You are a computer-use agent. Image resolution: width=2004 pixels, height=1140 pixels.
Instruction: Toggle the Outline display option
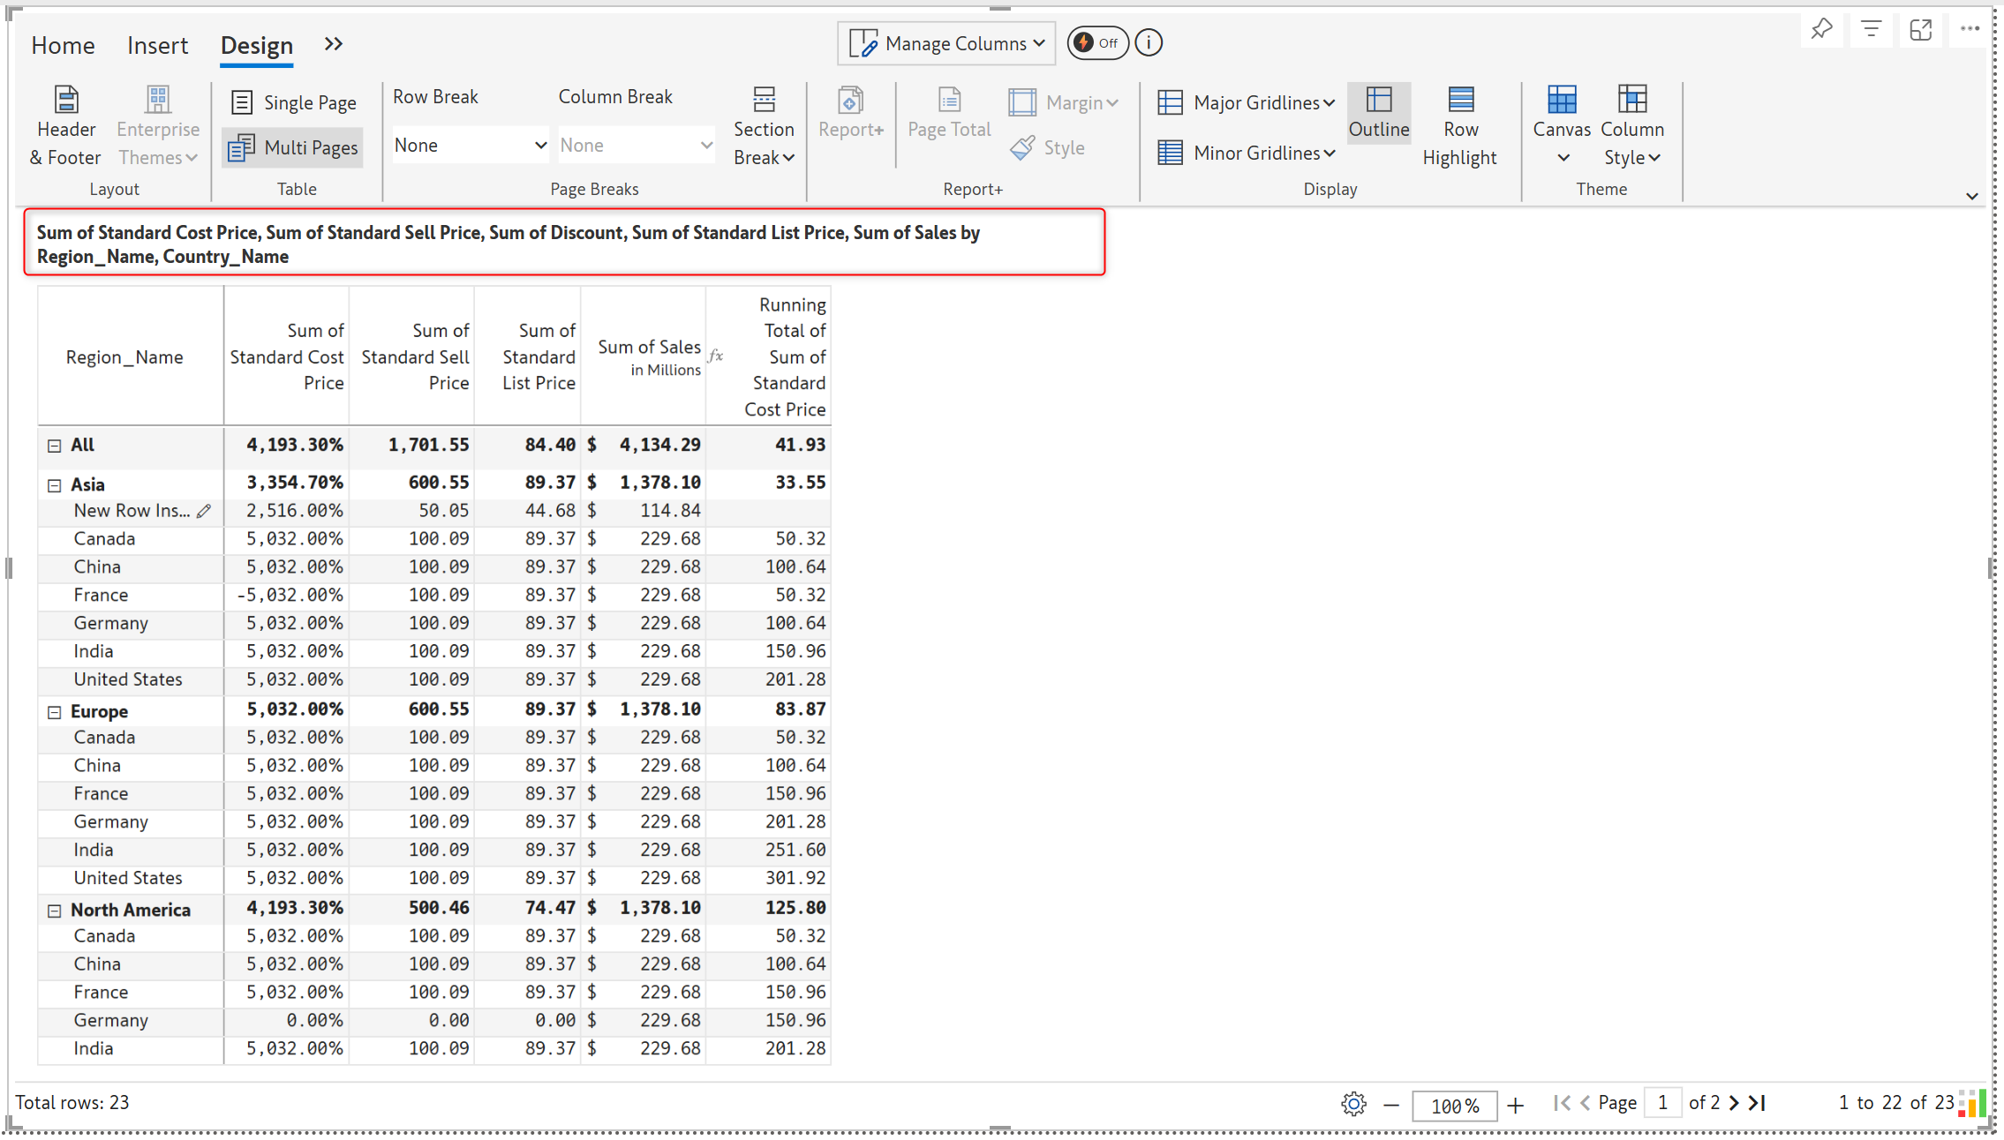pos(1378,112)
